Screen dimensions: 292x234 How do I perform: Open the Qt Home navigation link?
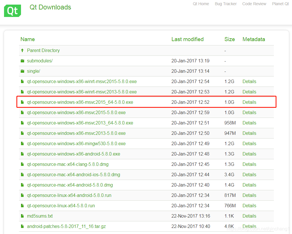201,4
